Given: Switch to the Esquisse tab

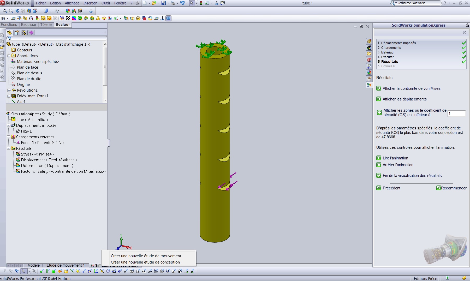Looking at the screenshot, I should pos(28,25).
